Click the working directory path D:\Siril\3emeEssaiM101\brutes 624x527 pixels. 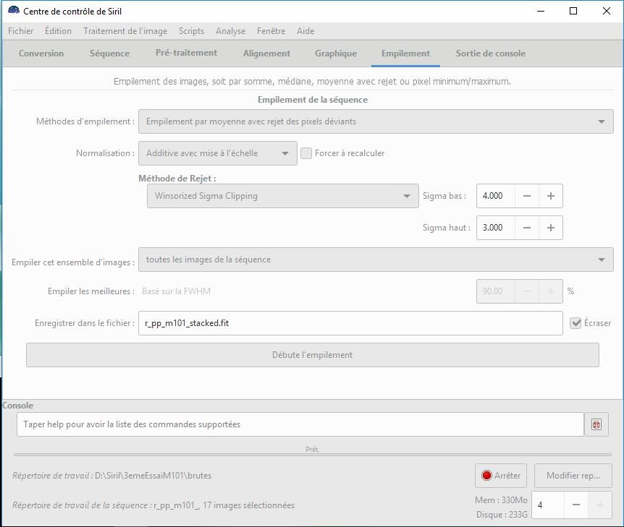pyautogui.click(x=153, y=476)
